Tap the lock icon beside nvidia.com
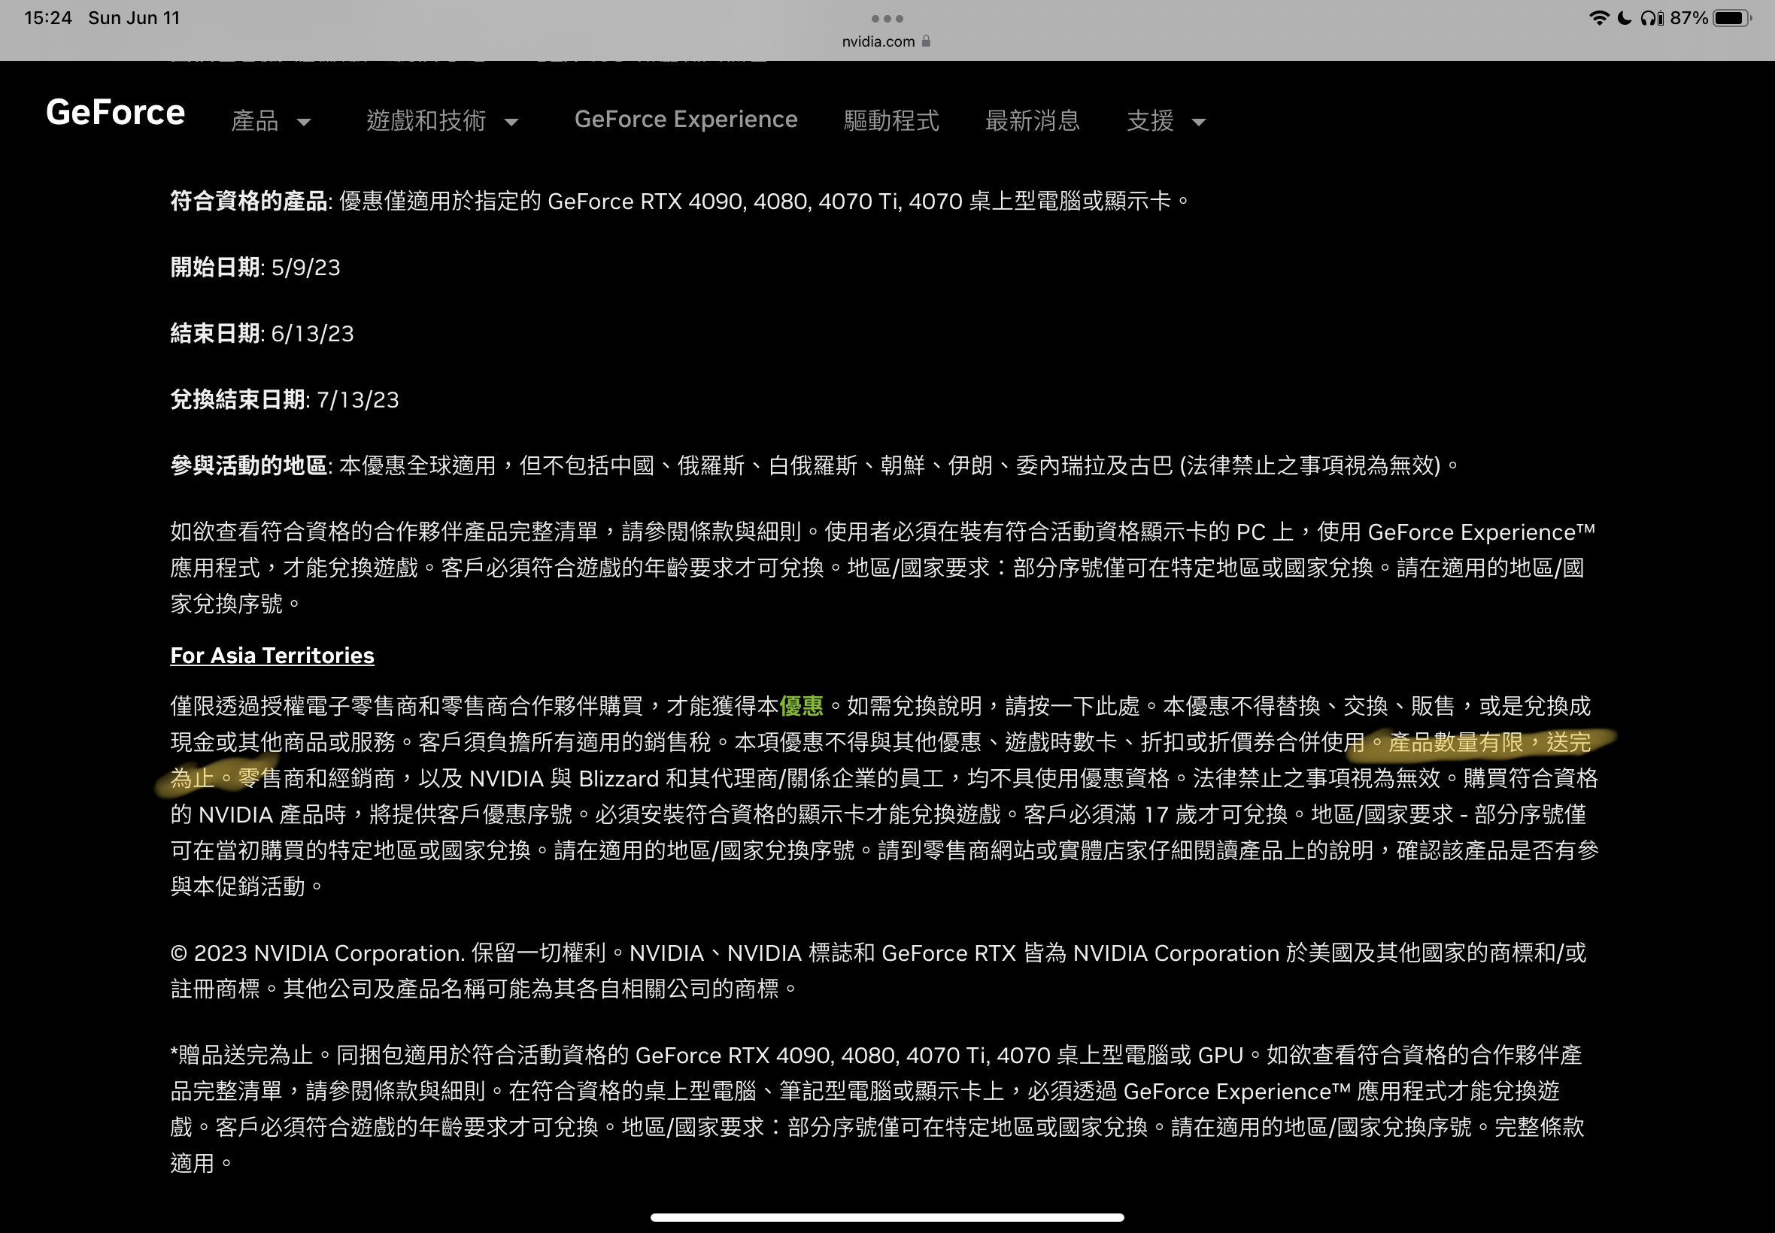This screenshot has height=1233, width=1775. (x=926, y=41)
